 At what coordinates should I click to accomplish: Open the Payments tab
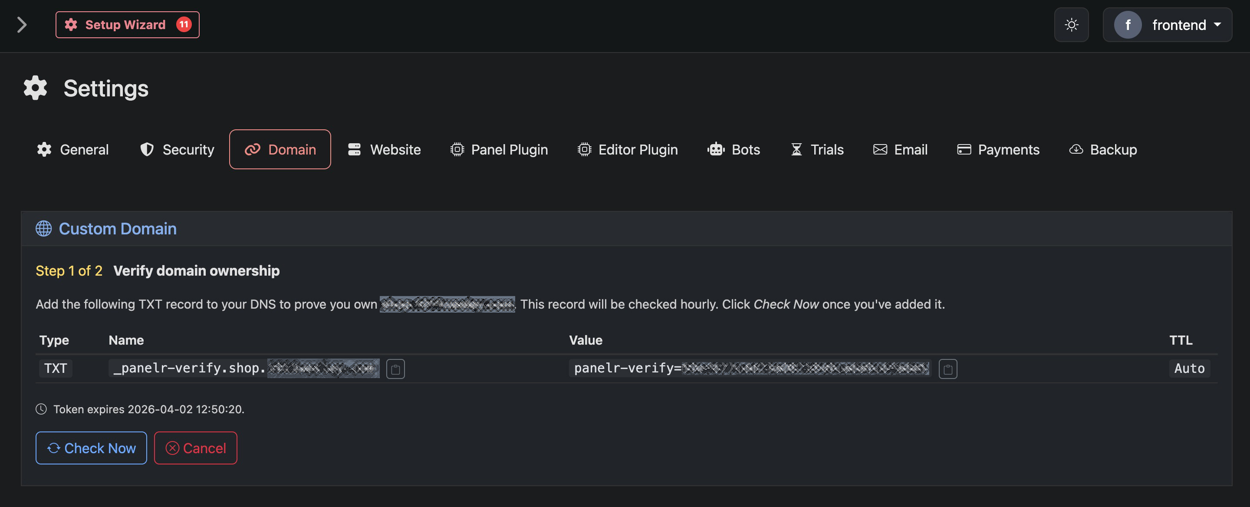(x=998, y=149)
